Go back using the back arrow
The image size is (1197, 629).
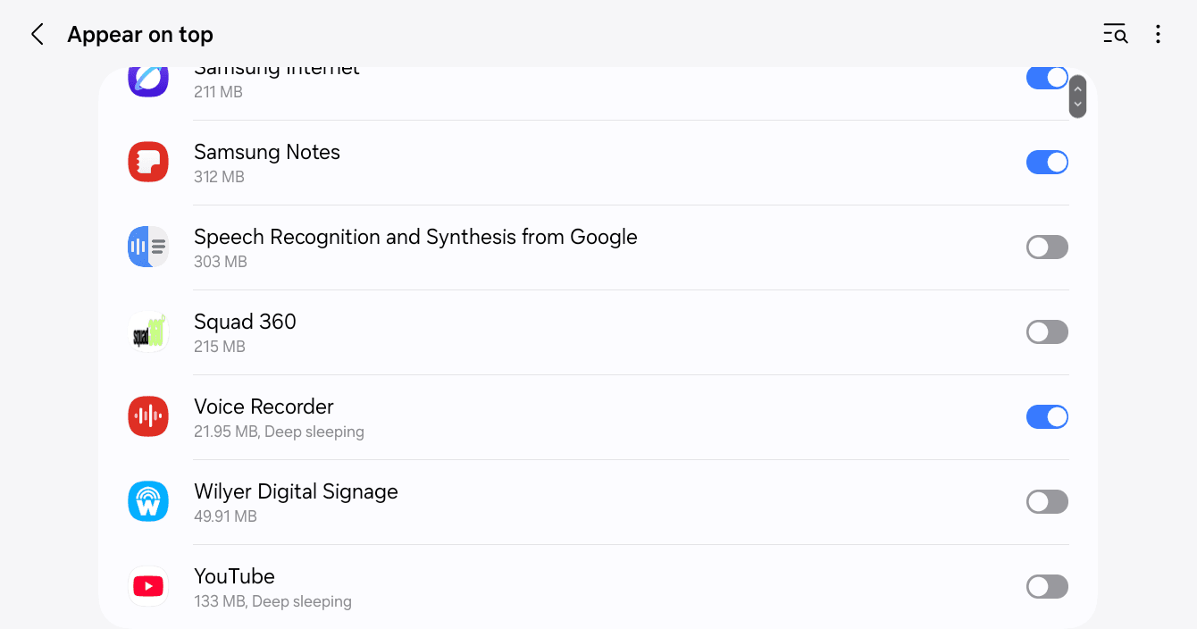pos(37,35)
